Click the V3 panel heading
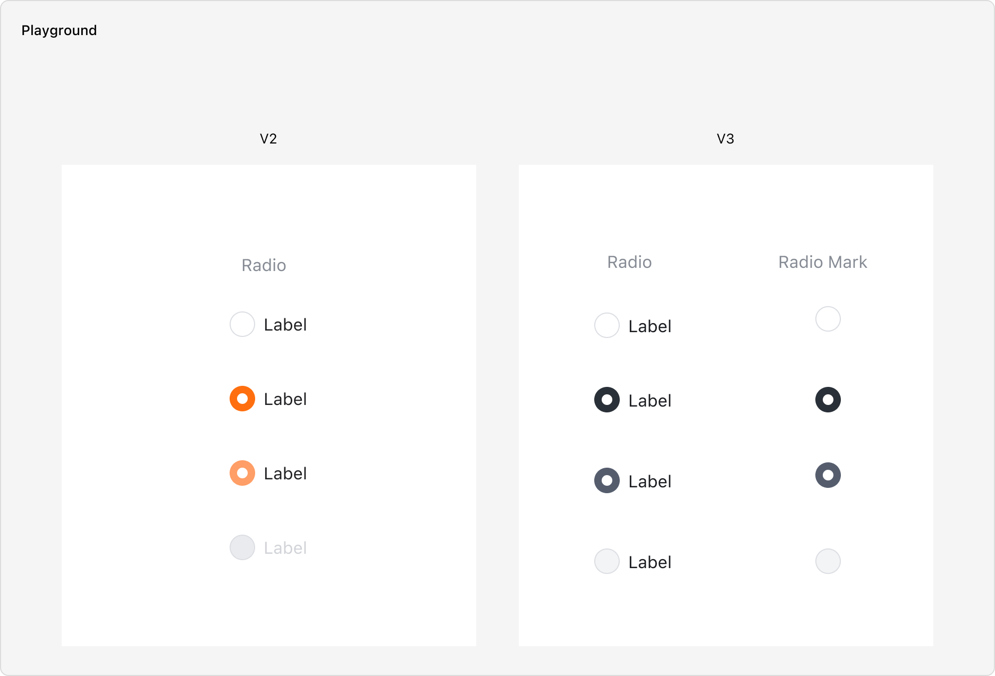 (x=726, y=139)
